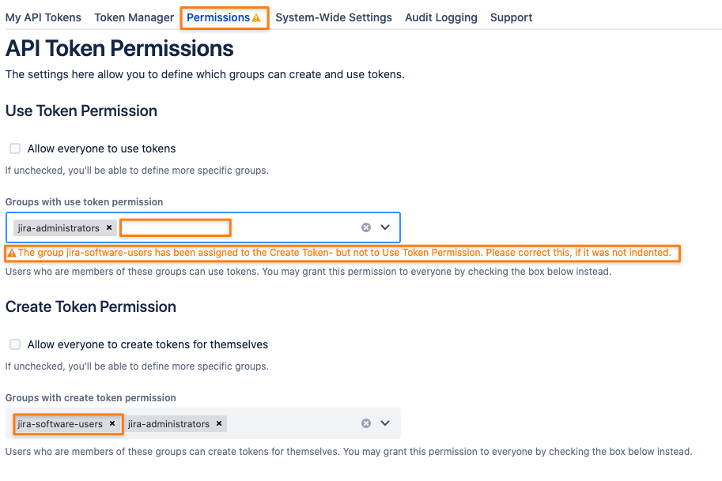Check Allow everyone to create tokens for themselves
Screen dimensions: 722x481
click(15, 344)
